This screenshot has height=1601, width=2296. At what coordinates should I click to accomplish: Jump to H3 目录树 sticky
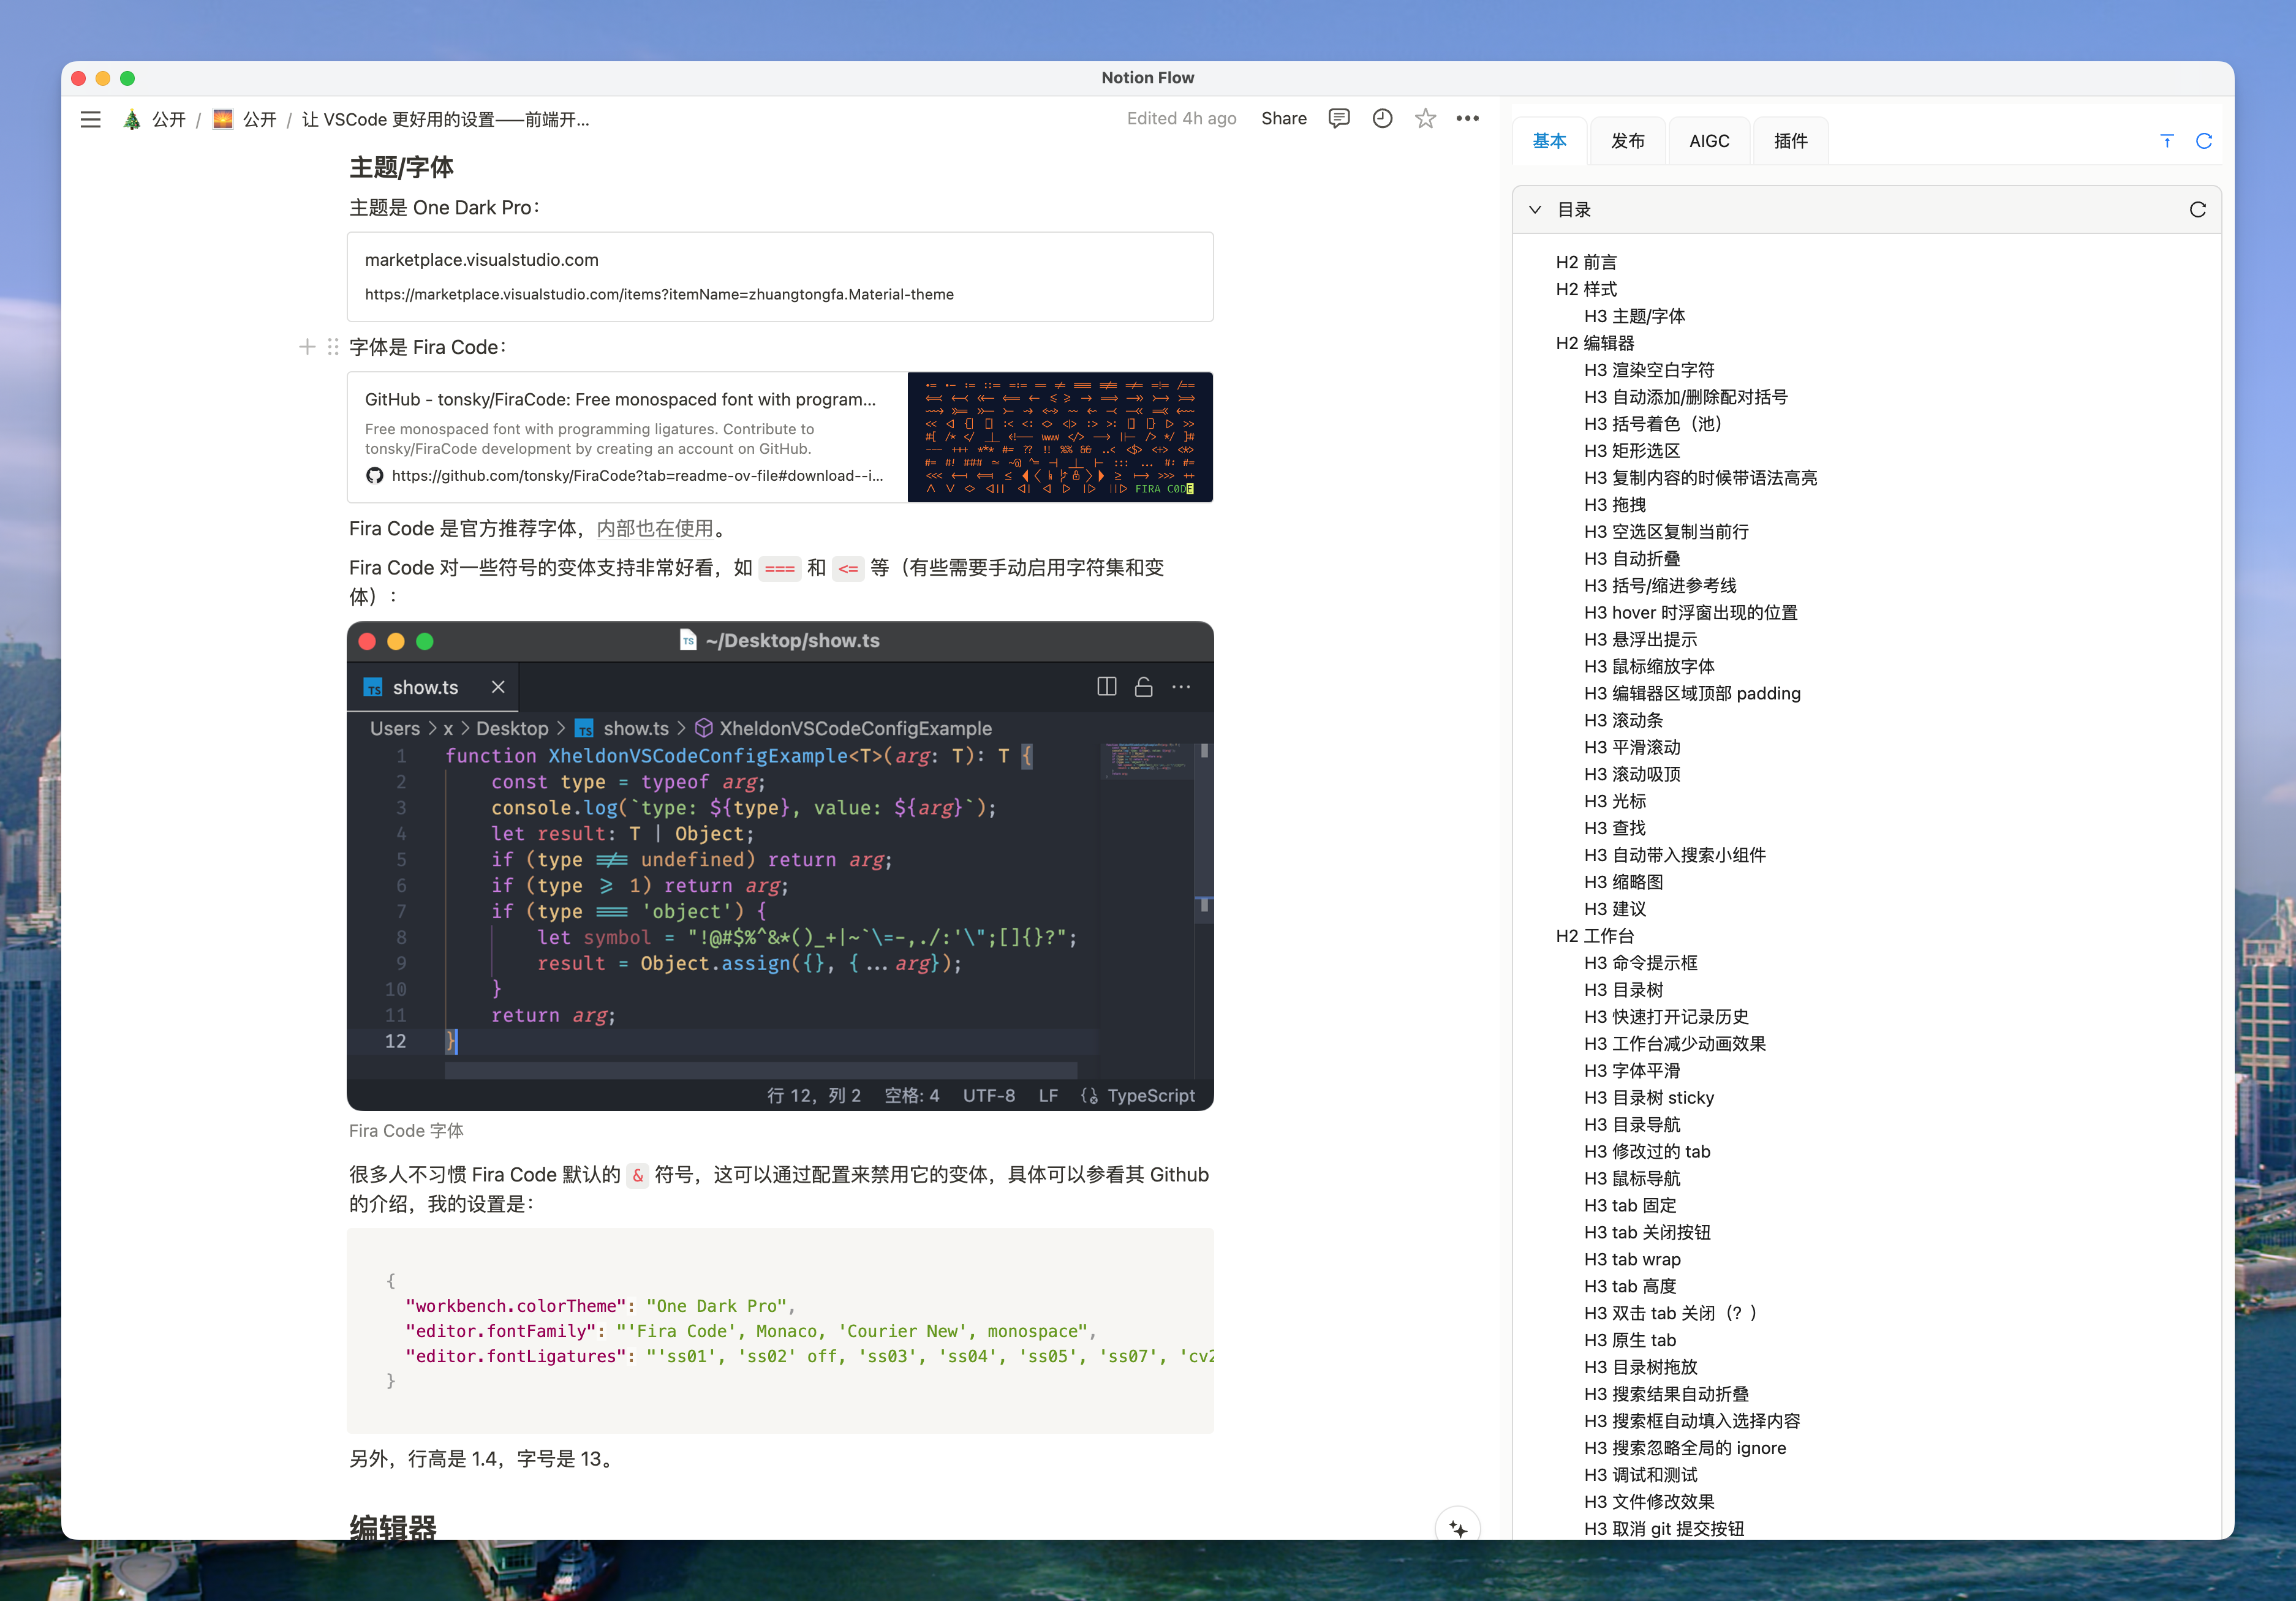[1649, 1098]
